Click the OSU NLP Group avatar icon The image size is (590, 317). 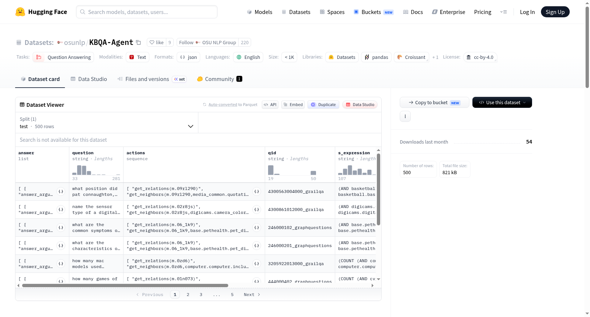click(198, 42)
